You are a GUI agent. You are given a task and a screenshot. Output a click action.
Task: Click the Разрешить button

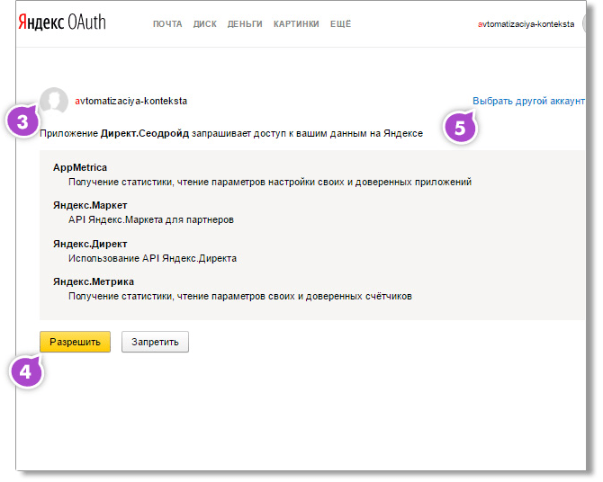(x=75, y=342)
